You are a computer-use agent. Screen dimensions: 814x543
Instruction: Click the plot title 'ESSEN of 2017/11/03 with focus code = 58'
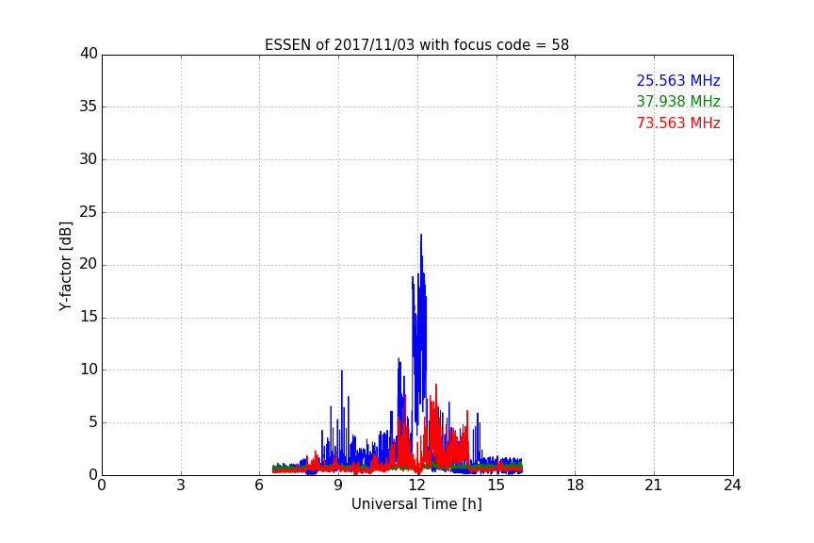click(416, 45)
